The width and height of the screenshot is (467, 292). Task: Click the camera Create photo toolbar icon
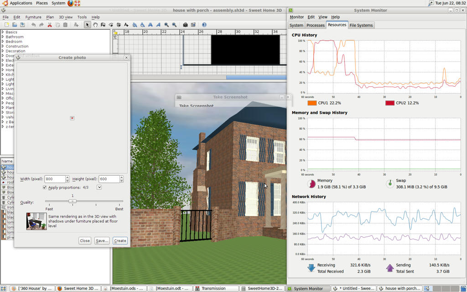click(x=185, y=25)
